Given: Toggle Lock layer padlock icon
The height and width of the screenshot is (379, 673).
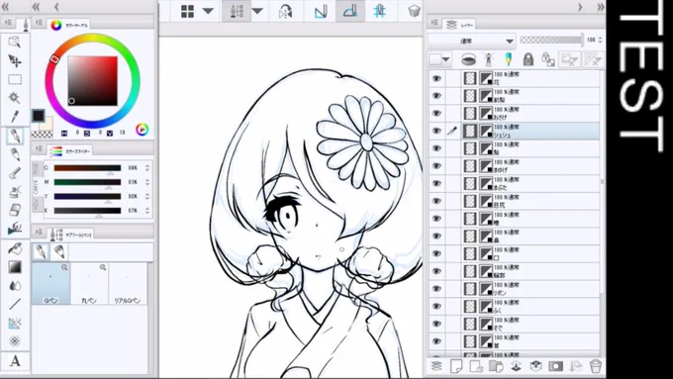Looking at the screenshot, I should click(x=529, y=59).
